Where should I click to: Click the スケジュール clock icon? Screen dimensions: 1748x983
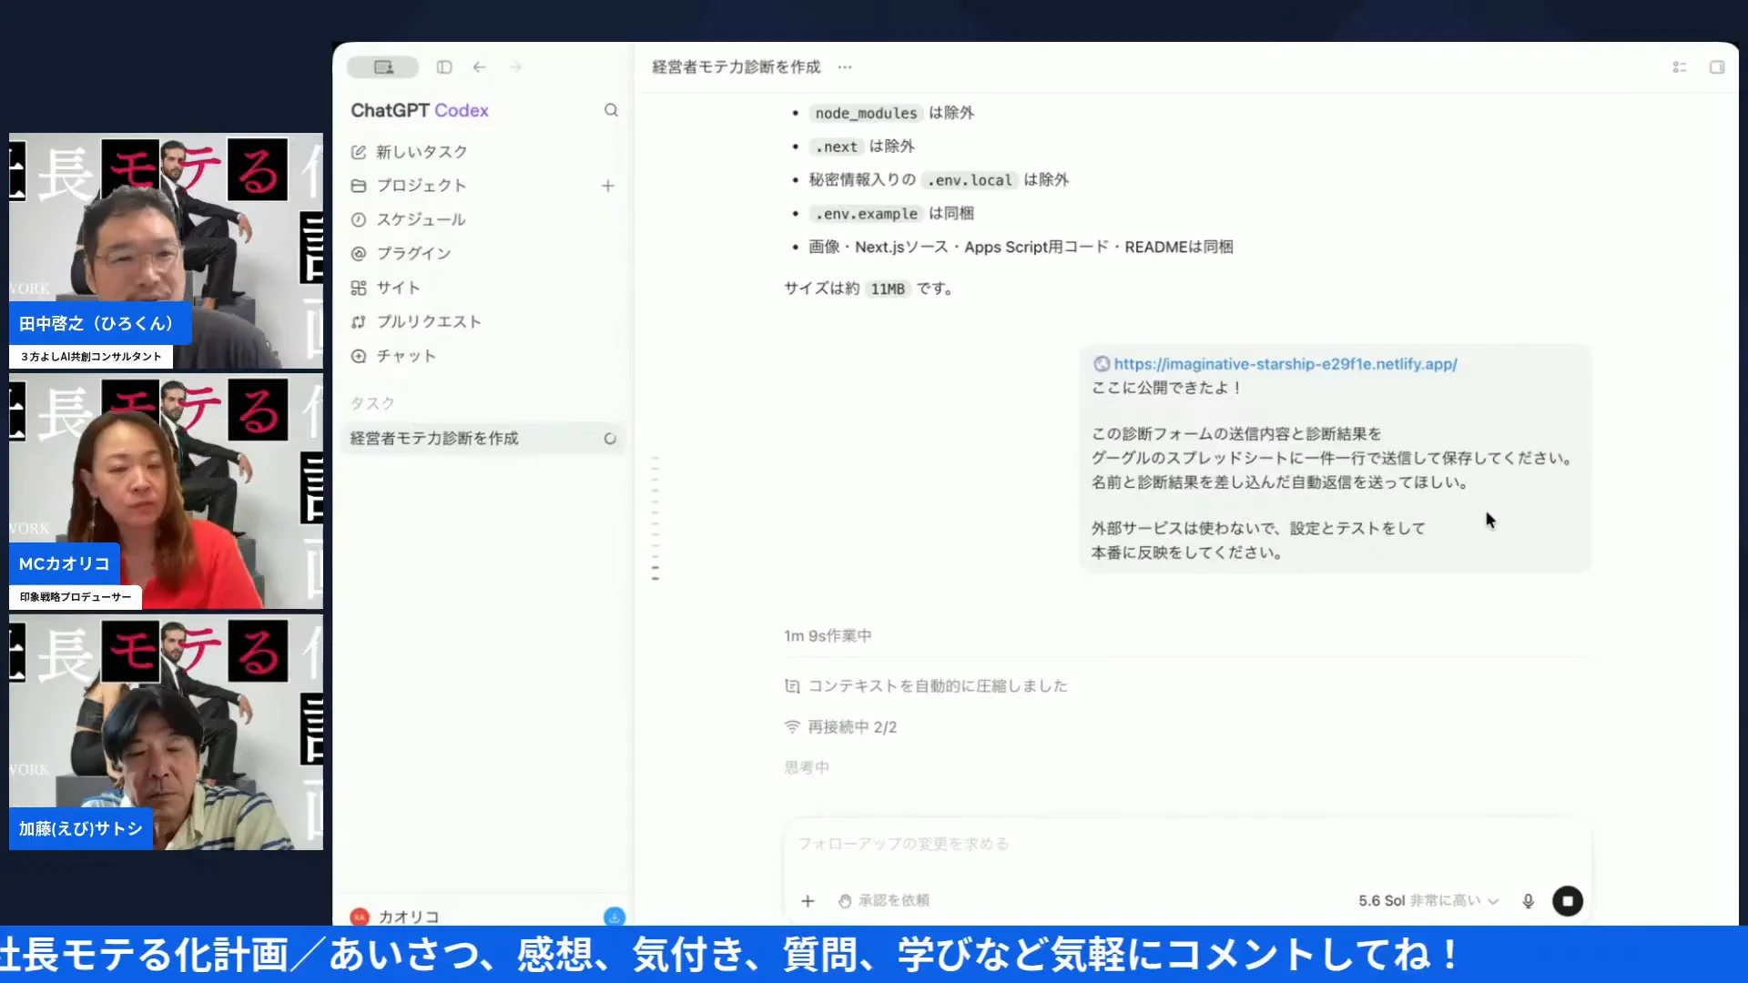click(x=359, y=219)
